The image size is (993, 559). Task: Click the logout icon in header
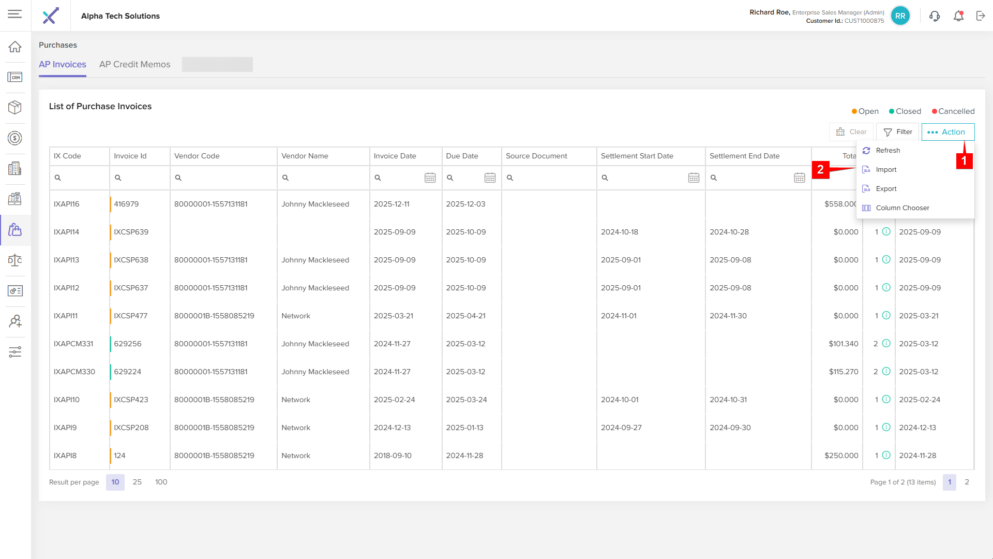[x=981, y=16]
